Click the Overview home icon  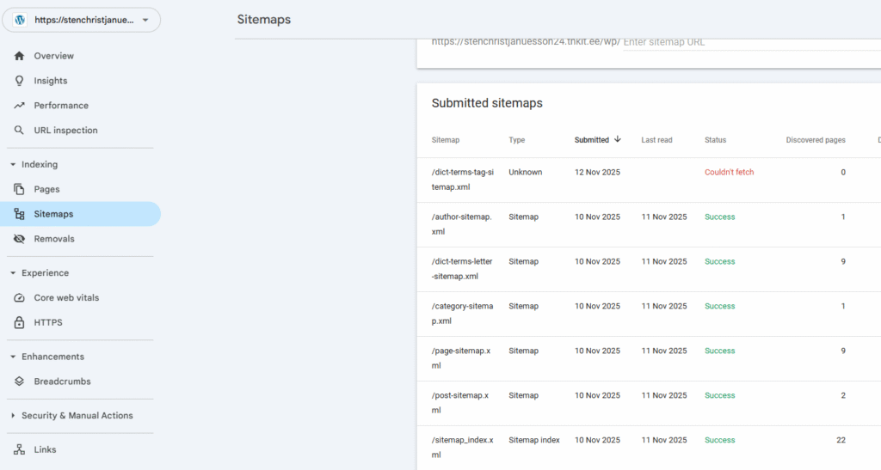[19, 56]
